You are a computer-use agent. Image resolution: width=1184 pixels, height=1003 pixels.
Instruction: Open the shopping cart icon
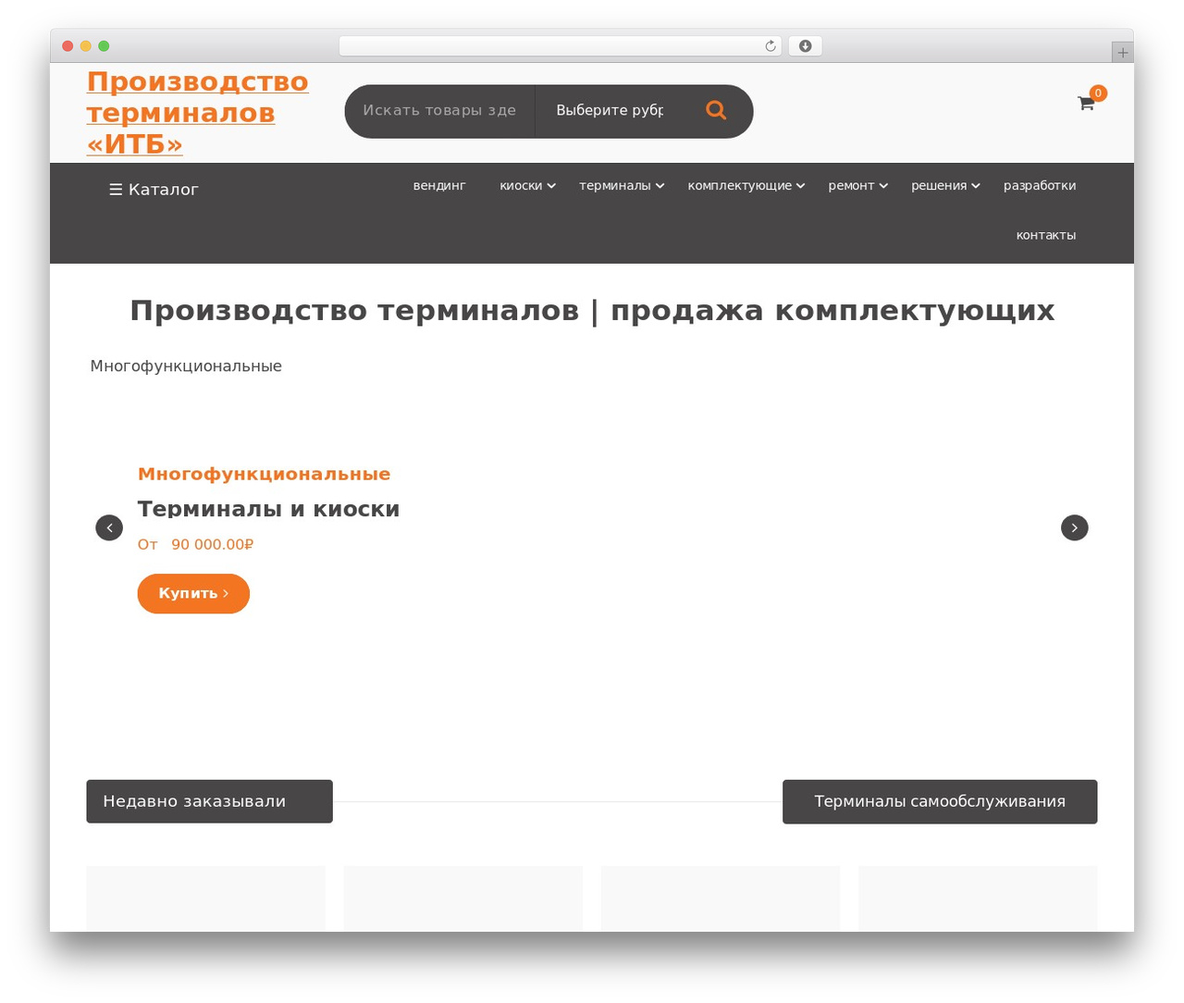tap(1086, 103)
